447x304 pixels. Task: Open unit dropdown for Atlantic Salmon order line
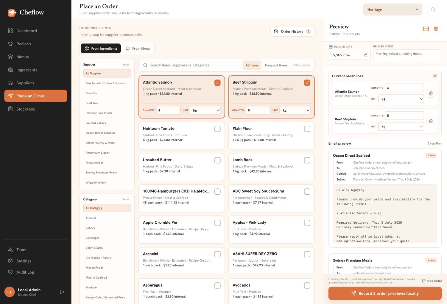(x=401, y=99)
